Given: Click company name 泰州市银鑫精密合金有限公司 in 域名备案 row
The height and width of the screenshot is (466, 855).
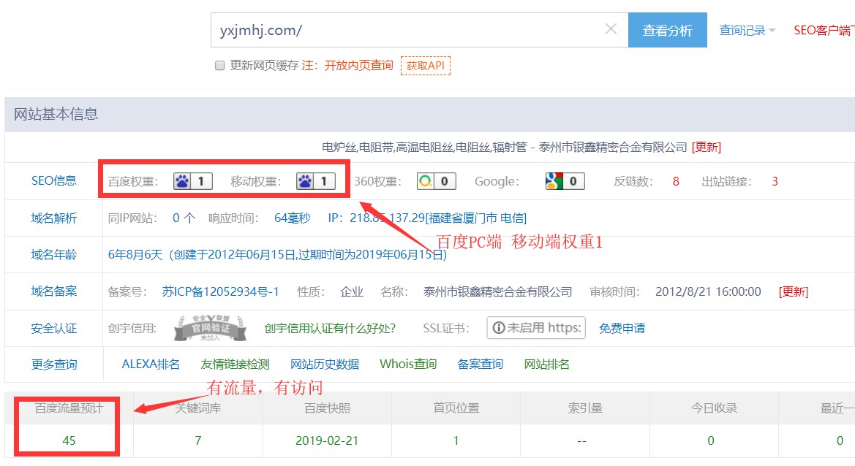Looking at the screenshot, I should tap(498, 291).
